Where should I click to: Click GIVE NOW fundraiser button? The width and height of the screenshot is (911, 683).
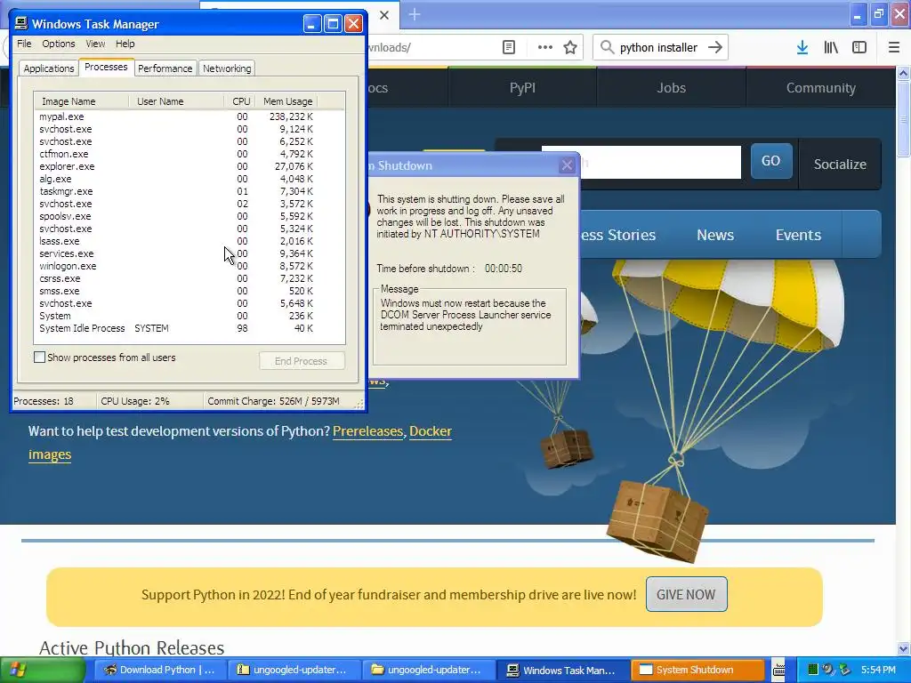click(686, 594)
